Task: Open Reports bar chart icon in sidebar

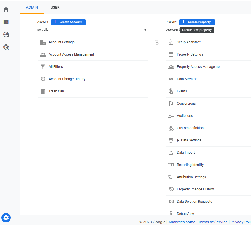Action: point(6,22)
